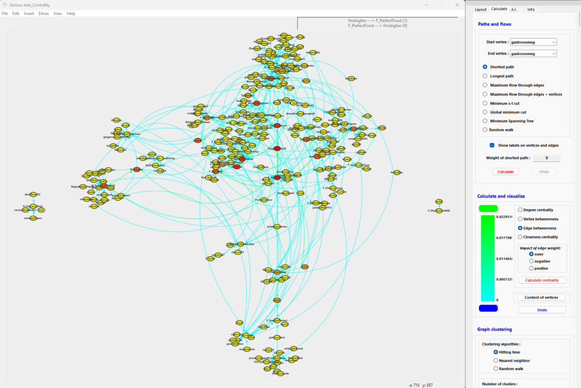Click the Serious eats_Centrality app icon
The image size is (581, 388).
tap(5, 5)
